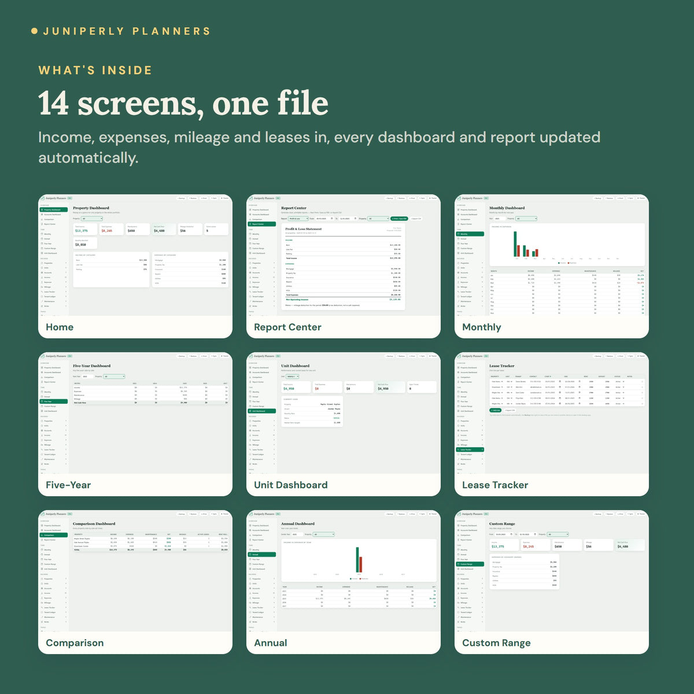
Task: Open the Comparison screen thumbnail
Action: pos(135,582)
